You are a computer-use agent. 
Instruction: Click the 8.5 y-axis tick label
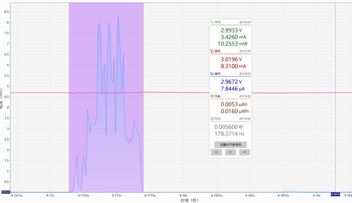pos(7,12)
